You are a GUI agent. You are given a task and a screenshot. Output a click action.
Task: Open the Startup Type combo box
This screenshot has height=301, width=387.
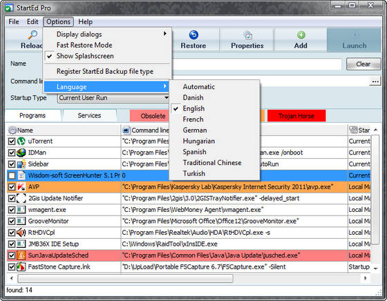[x=113, y=98]
